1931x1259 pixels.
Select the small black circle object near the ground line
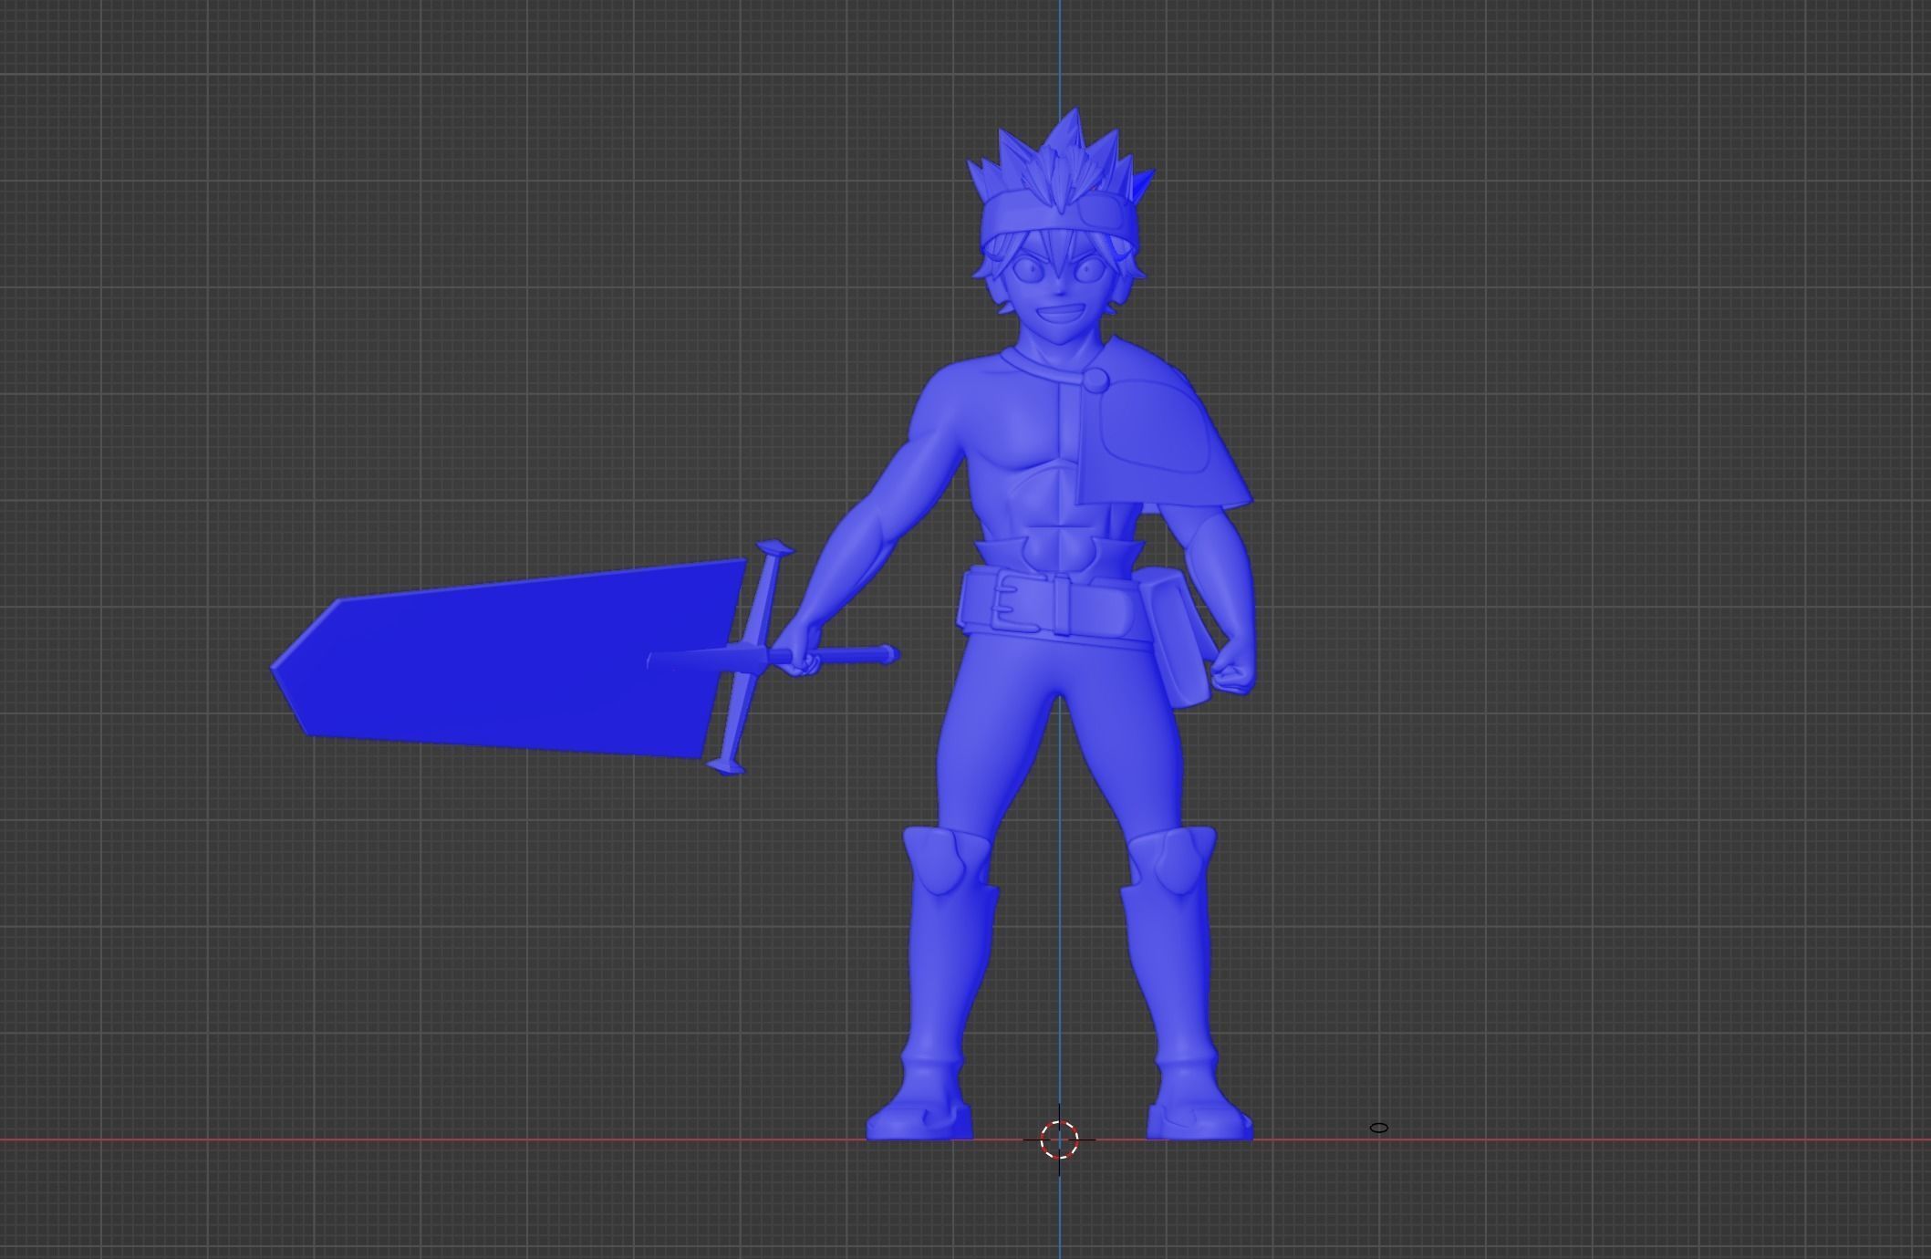(x=1379, y=1129)
